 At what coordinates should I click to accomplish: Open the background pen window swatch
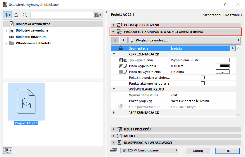[x=223, y=72]
